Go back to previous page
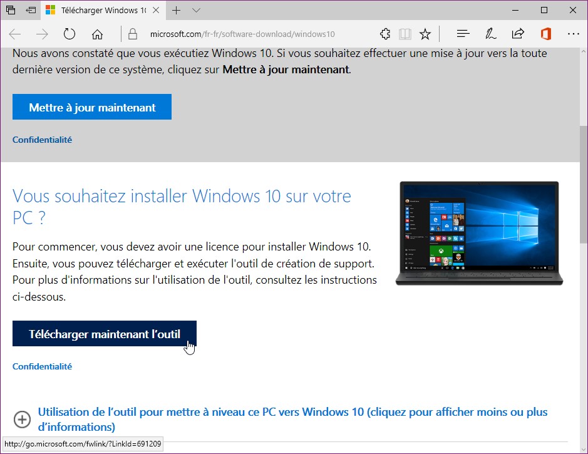The height and width of the screenshot is (454, 588). pyautogui.click(x=15, y=34)
